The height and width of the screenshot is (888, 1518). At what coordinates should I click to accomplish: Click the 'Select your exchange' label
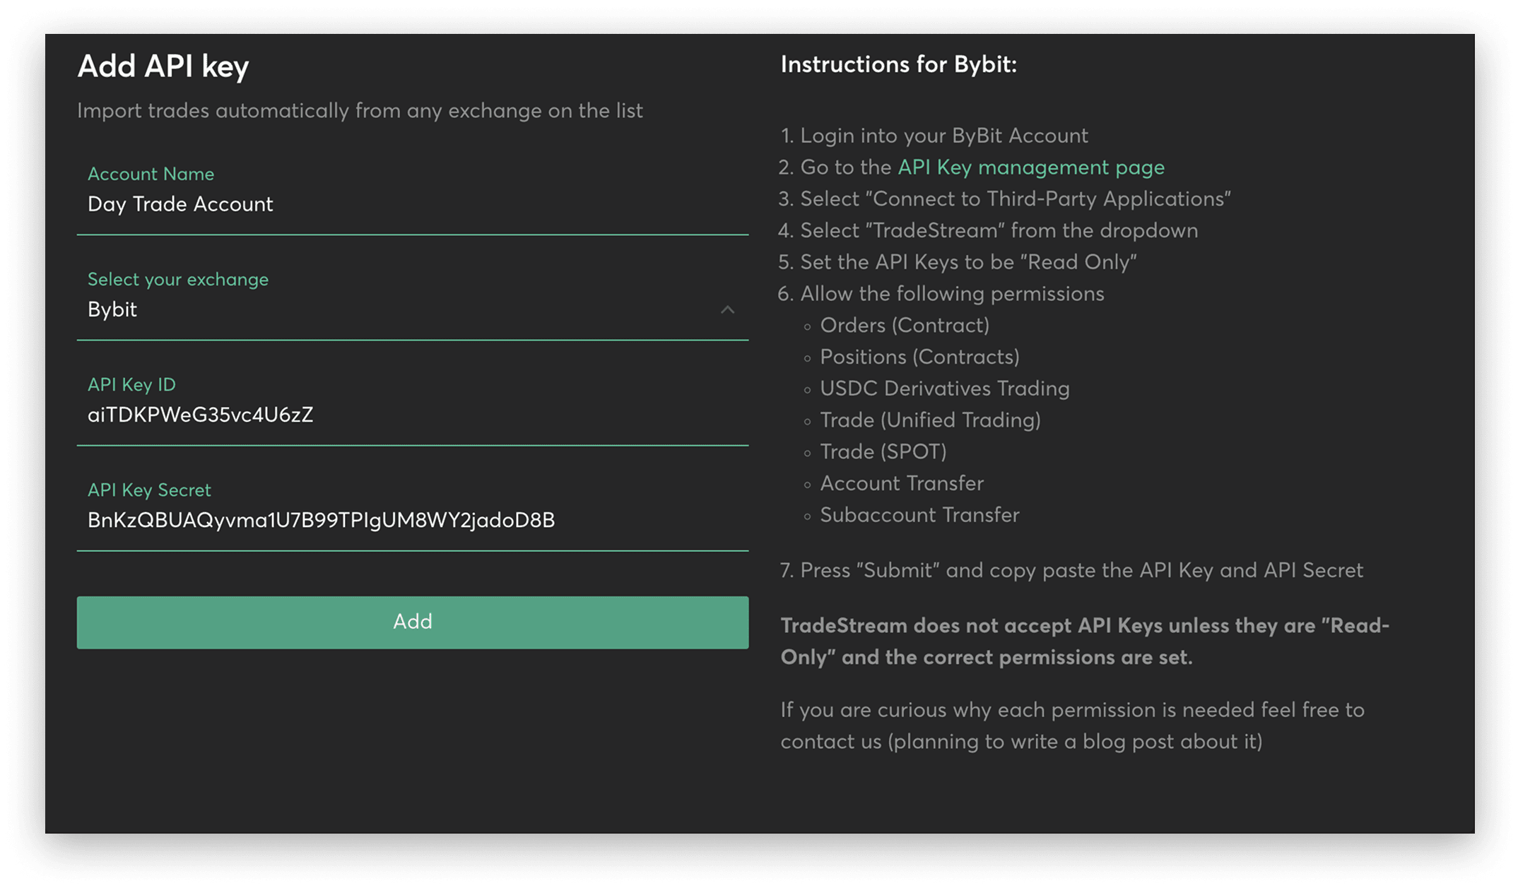pos(178,280)
